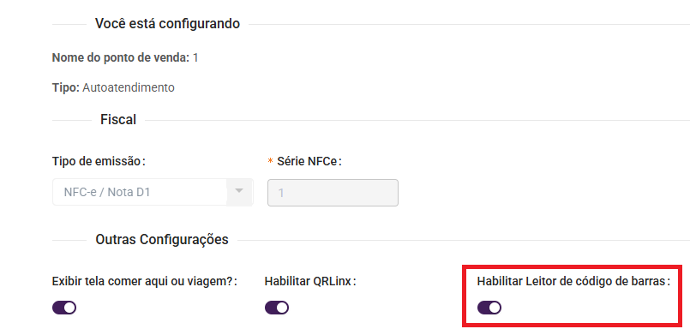Click the Tipo de emissão field label
The width and height of the screenshot is (690, 335).
click(x=99, y=161)
